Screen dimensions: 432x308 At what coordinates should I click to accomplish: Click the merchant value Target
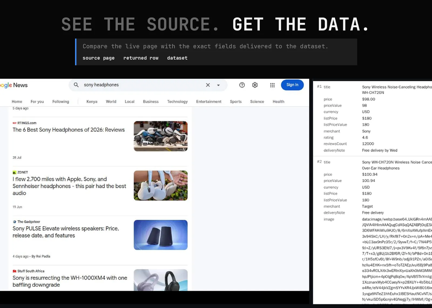pos(367,206)
